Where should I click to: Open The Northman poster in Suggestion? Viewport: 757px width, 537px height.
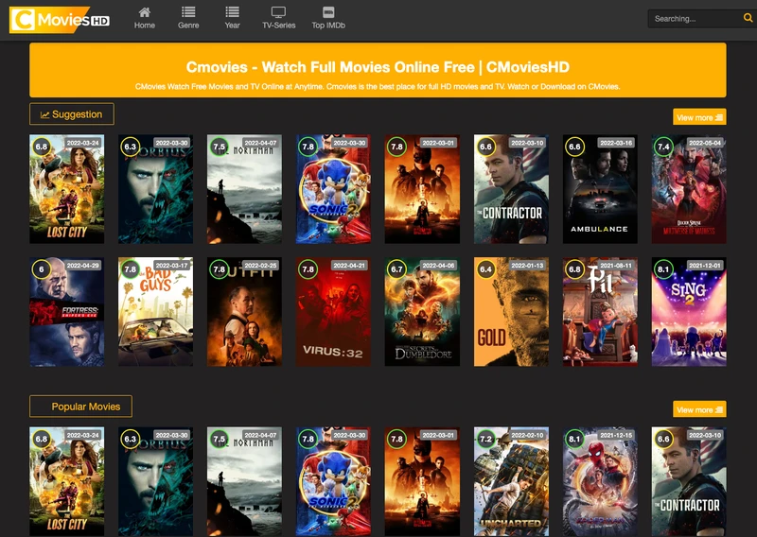(244, 189)
